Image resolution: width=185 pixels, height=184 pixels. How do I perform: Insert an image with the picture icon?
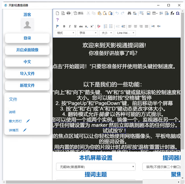(149, 13)
